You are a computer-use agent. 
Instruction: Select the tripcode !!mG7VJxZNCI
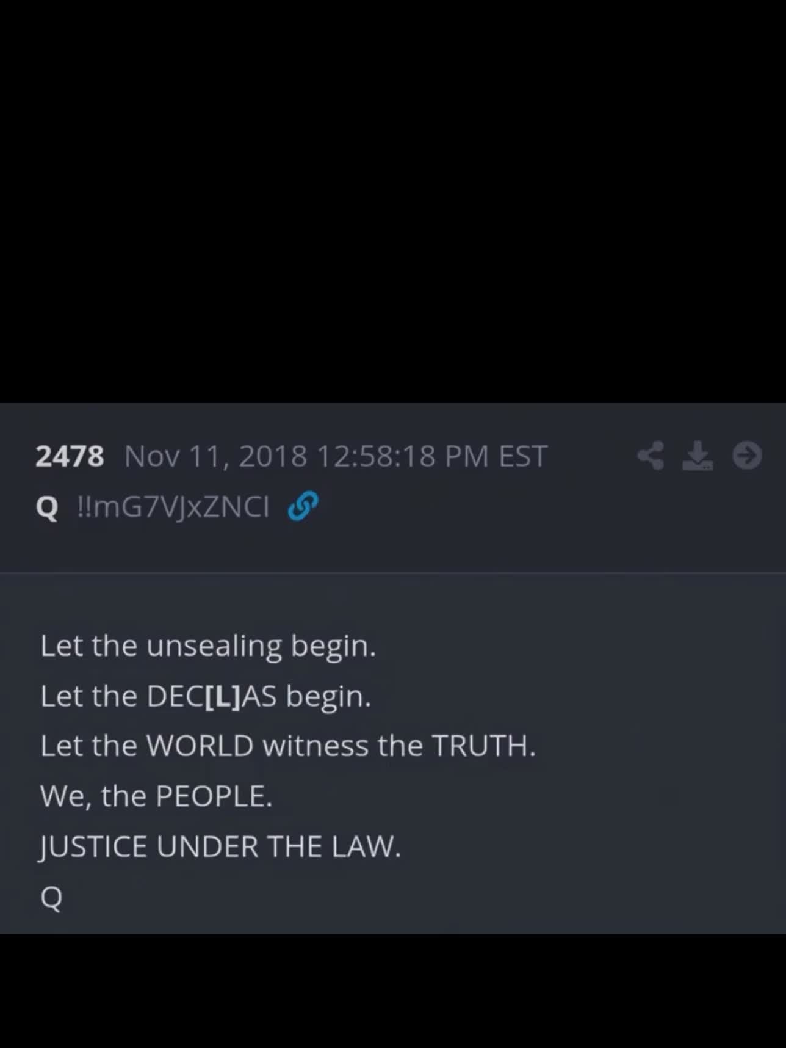tap(173, 507)
